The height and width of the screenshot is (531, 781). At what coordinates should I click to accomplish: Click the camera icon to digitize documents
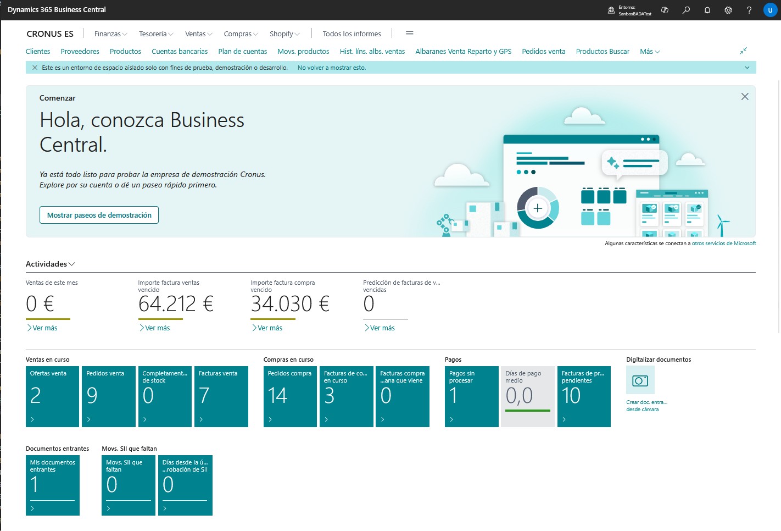(x=640, y=380)
